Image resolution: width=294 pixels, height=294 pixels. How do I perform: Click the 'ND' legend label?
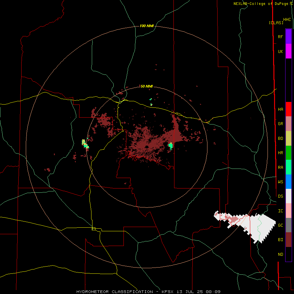click(281, 254)
